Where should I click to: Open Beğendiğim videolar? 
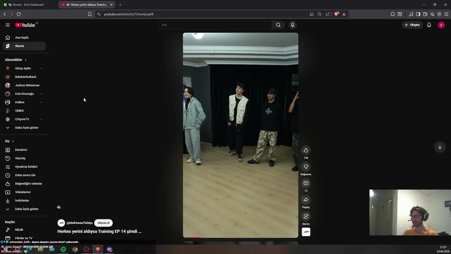coord(24,183)
